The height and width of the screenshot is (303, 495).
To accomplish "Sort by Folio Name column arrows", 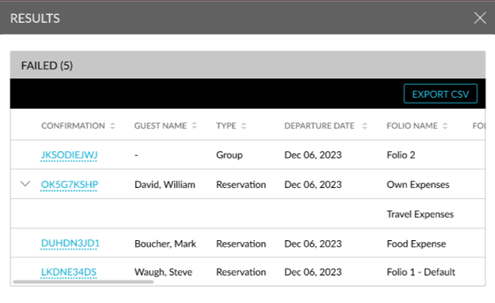I will [445, 126].
